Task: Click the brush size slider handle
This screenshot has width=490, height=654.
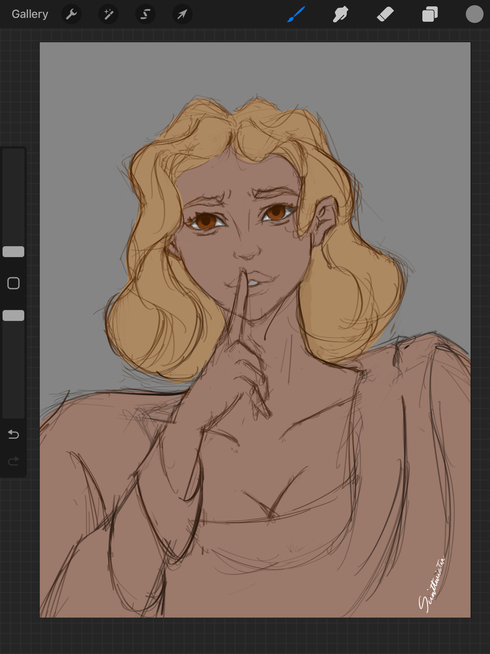Action: [x=13, y=252]
